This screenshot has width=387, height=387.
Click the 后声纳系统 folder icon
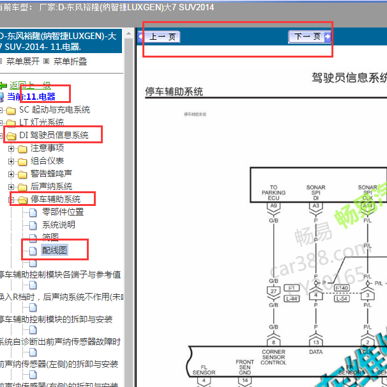22,187
